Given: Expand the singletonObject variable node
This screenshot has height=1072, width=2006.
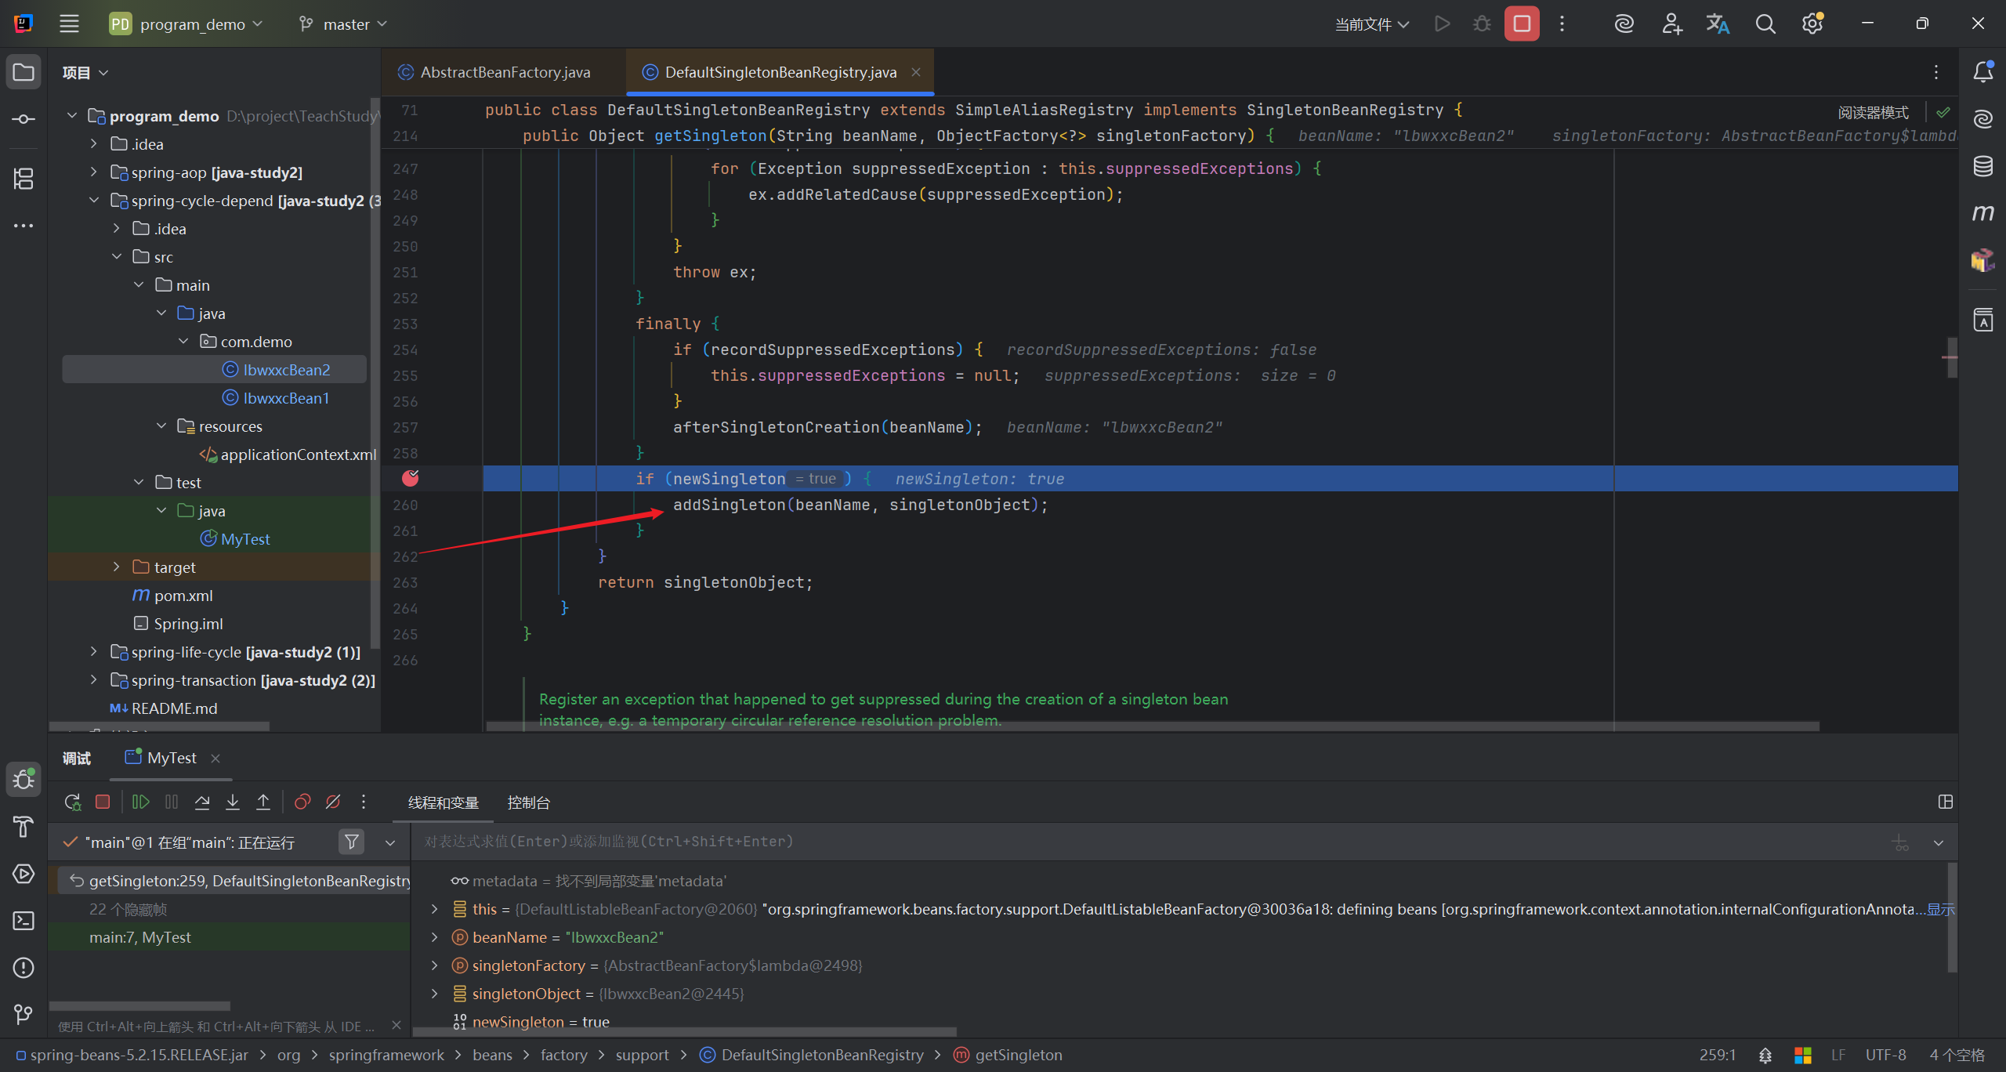Looking at the screenshot, I should coord(435,994).
